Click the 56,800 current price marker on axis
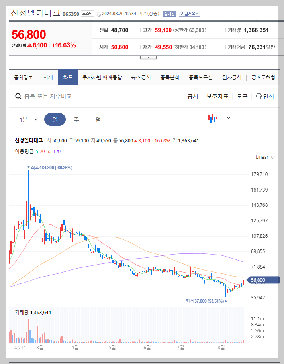 [x=263, y=280]
